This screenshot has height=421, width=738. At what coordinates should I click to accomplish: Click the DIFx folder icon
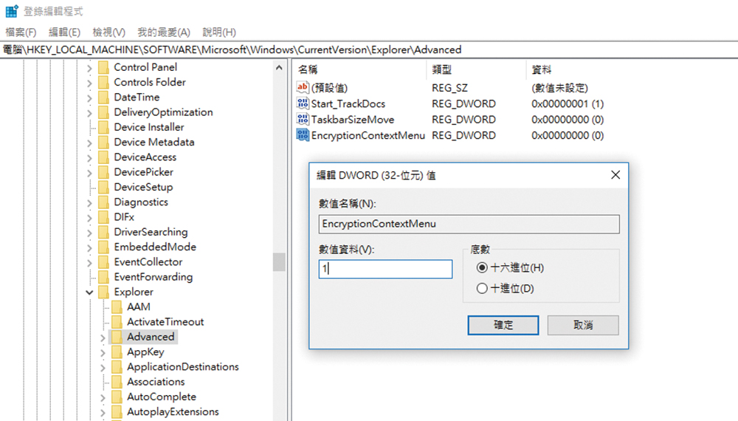tap(103, 217)
